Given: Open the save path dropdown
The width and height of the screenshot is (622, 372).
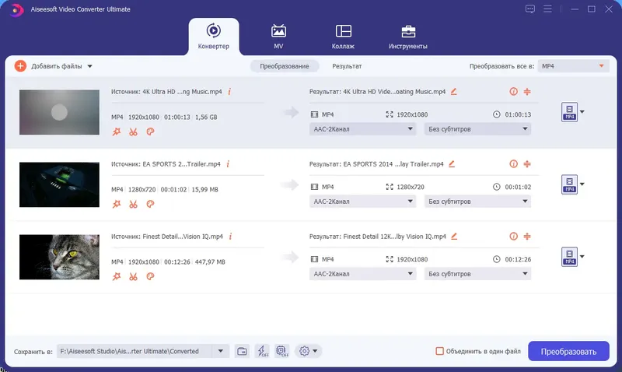Looking at the screenshot, I should pyautogui.click(x=221, y=351).
